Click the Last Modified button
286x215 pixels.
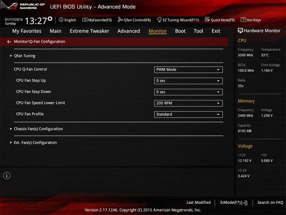[x=199, y=202]
